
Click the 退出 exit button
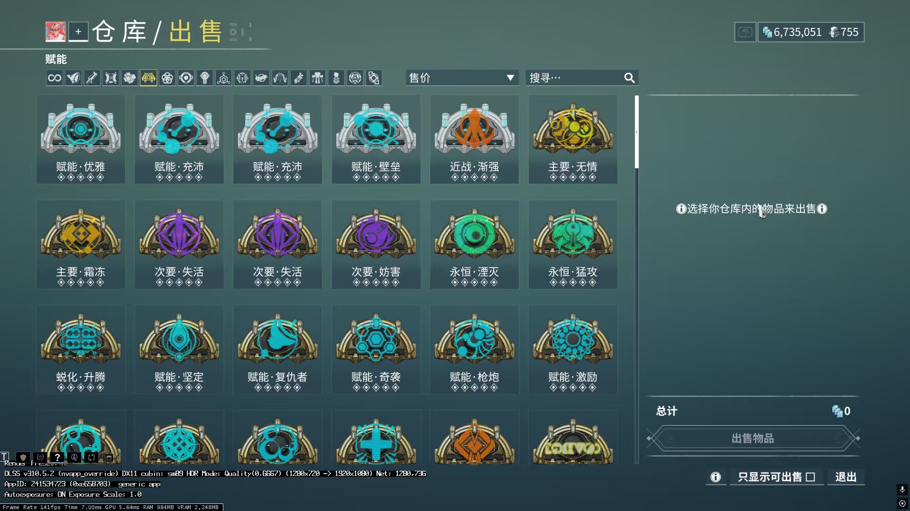pos(846,477)
